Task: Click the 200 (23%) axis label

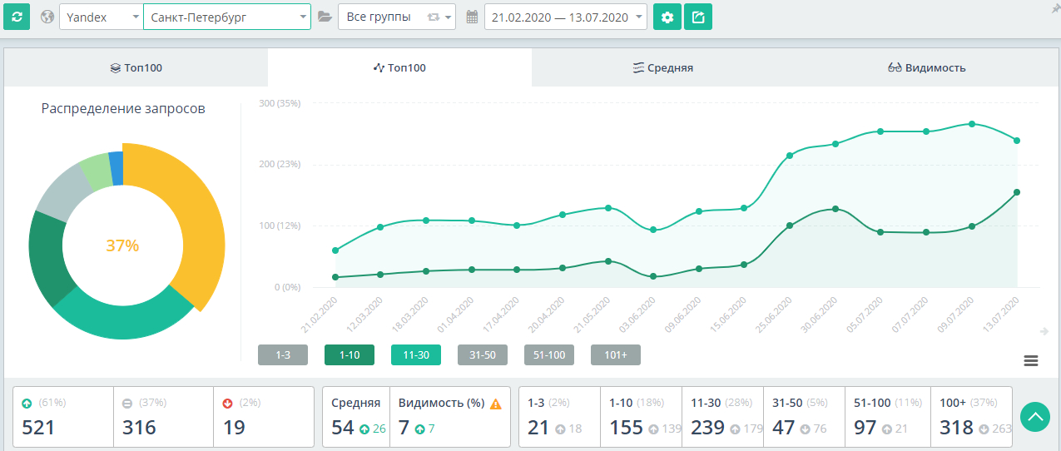Action: click(279, 164)
